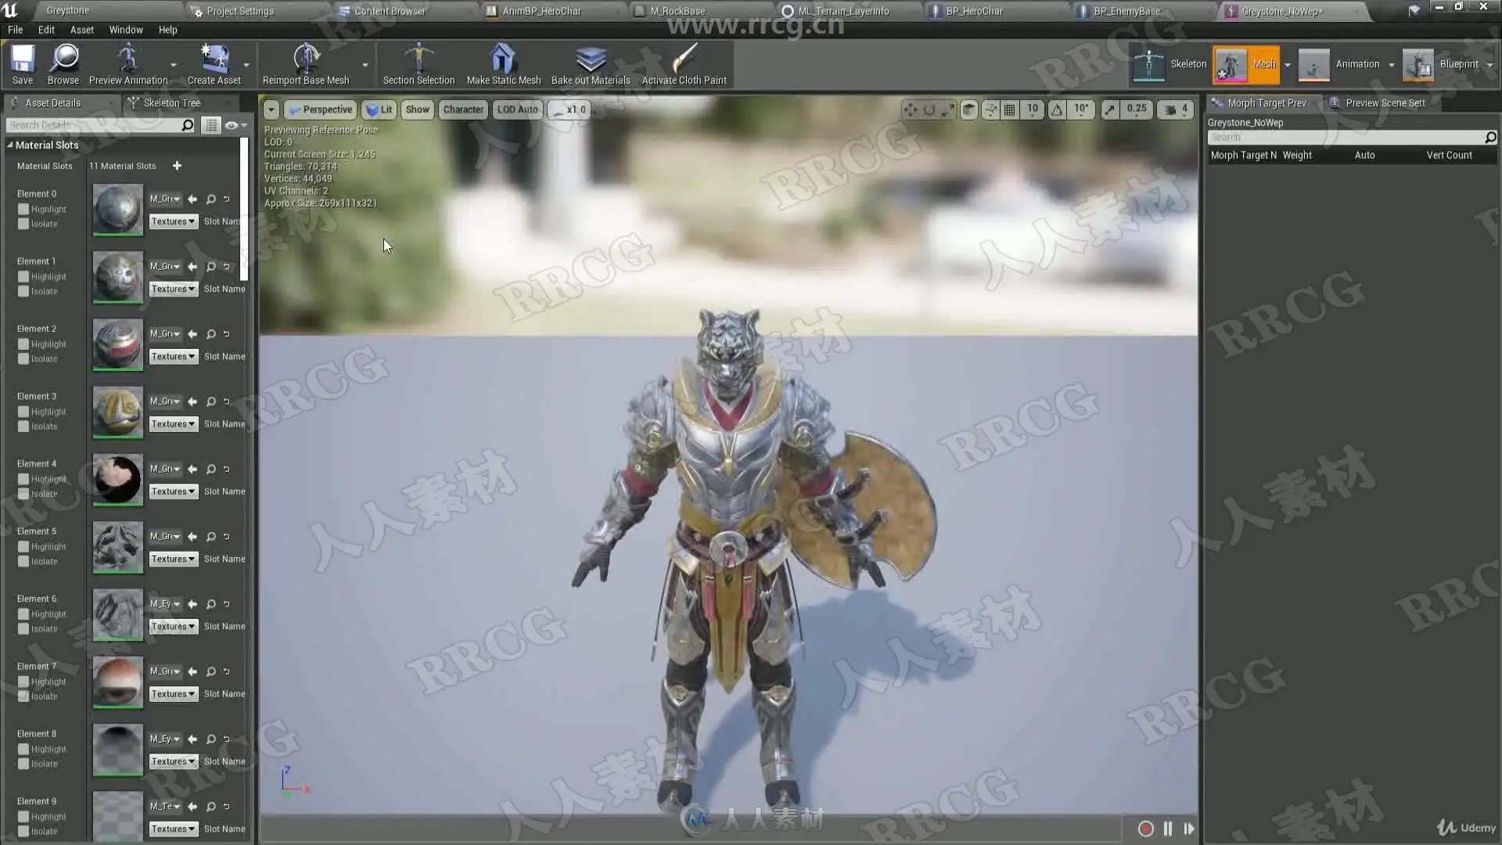The width and height of the screenshot is (1502, 845).
Task: Toggle rotation snapping in viewport
Action: (x=1057, y=110)
